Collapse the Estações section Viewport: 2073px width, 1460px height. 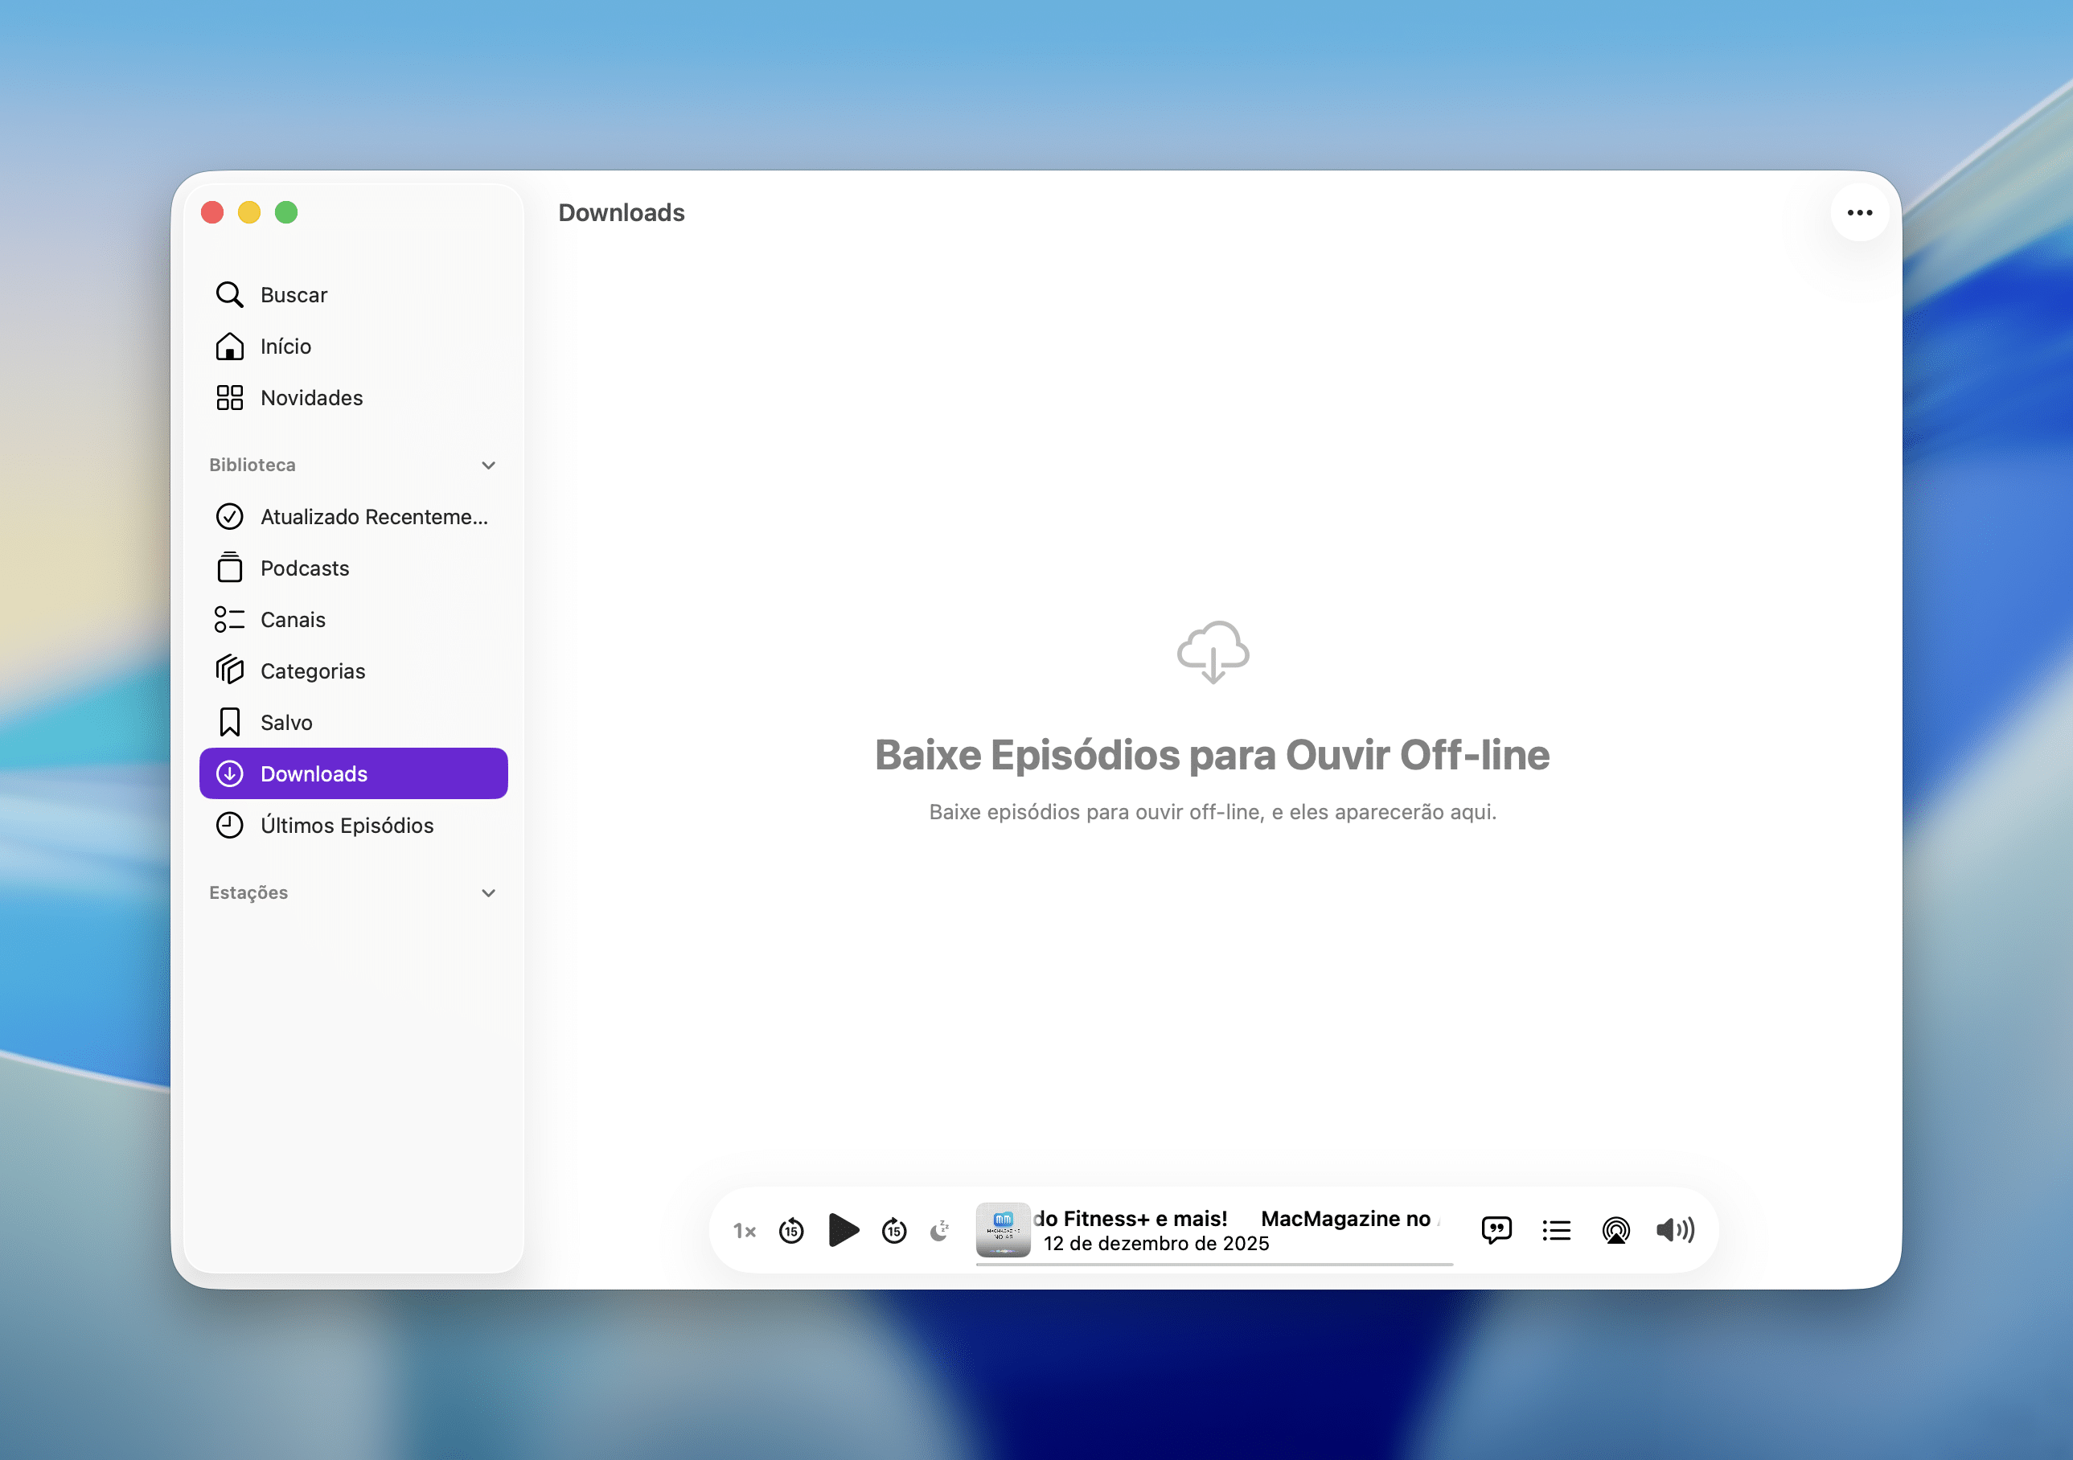488,893
